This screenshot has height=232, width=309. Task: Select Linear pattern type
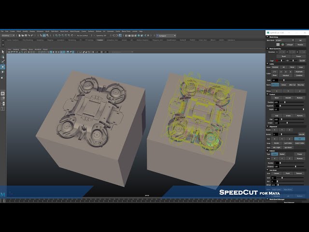coord(275,154)
